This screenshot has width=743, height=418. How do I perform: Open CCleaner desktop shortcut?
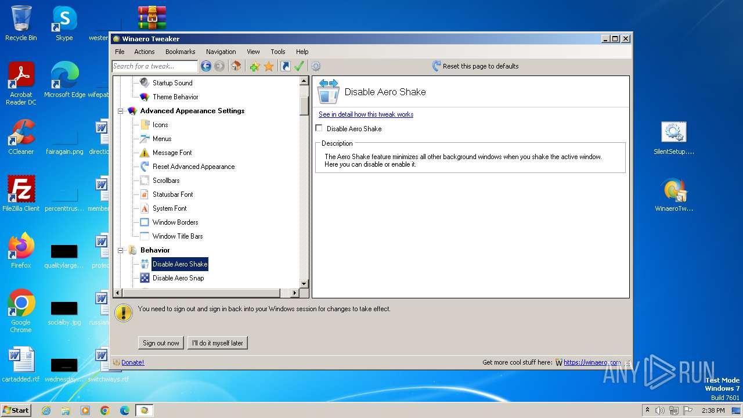[x=21, y=137]
